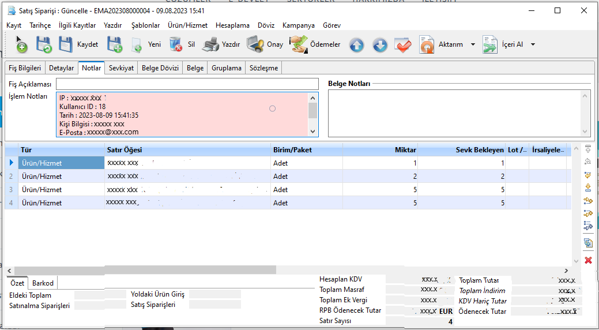Expand the Aktarım dropdown arrow
This screenshot has width=599, height=330.
pos(473,44)
